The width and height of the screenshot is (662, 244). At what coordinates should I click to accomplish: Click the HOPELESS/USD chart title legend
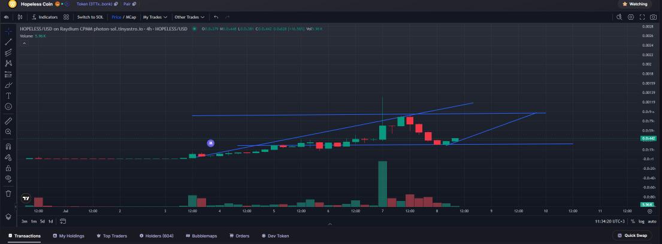(104, 29)
